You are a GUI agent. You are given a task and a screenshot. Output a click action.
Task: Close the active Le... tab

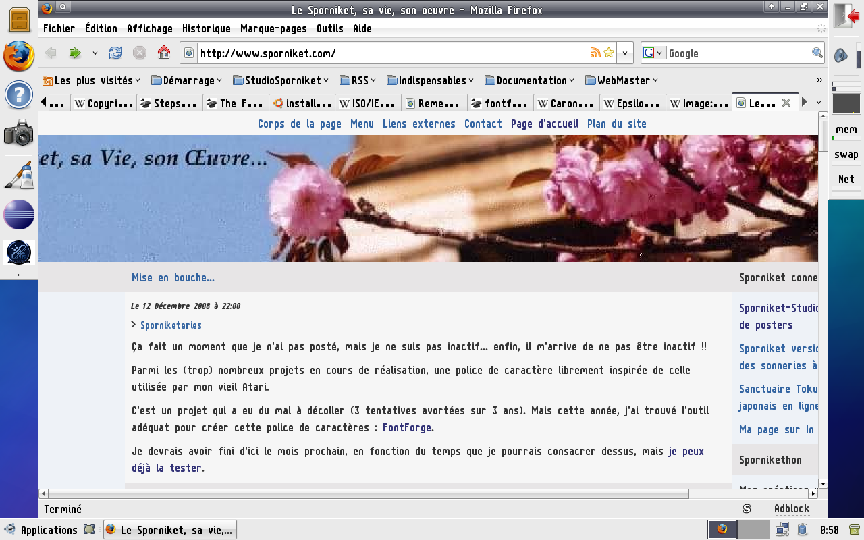786,103
